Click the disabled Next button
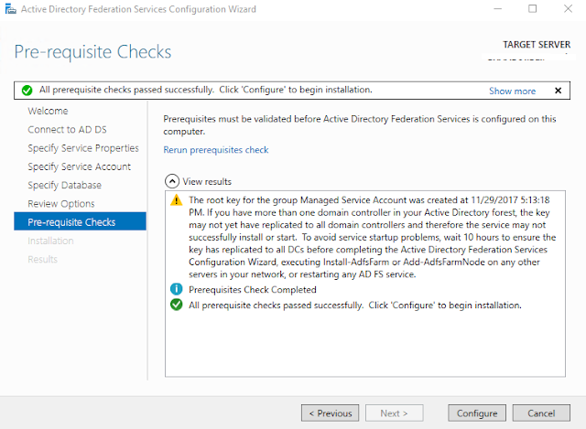 click(x=395, y=413)
